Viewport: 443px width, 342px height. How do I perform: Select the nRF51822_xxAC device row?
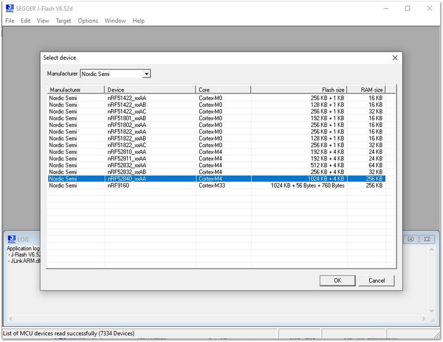216,145
